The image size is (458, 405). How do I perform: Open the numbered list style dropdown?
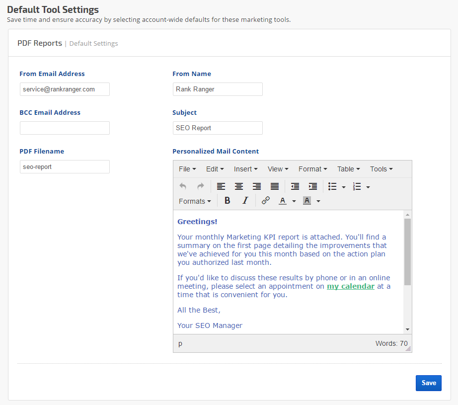368,187
